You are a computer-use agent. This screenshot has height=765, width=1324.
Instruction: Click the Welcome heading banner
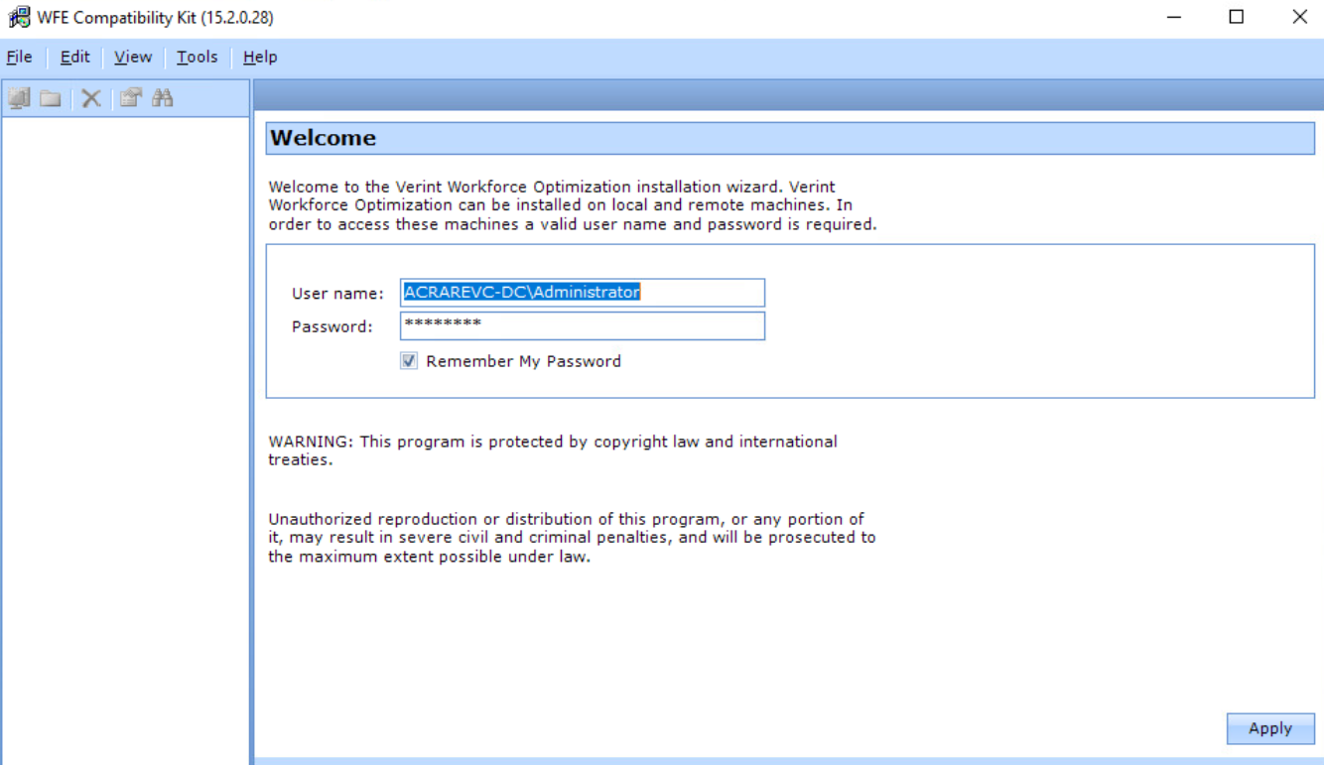789,138
